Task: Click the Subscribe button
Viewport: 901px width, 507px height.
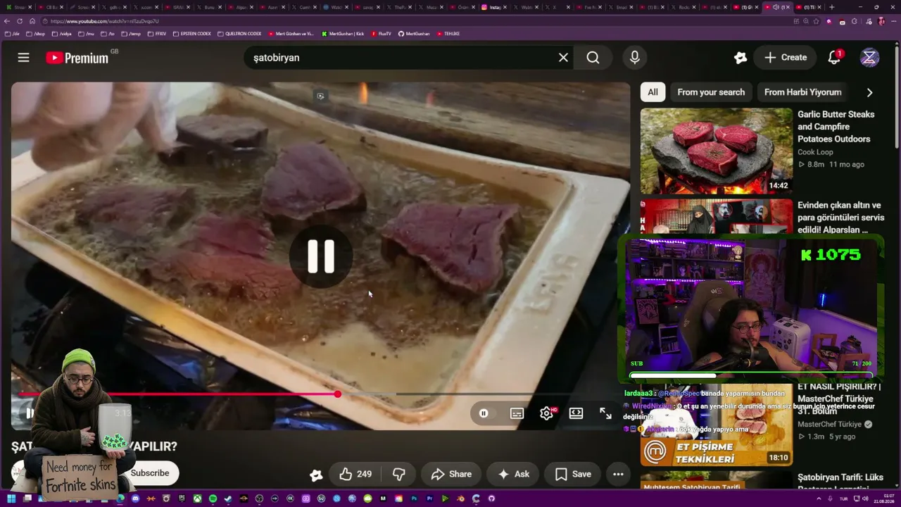Action: [x=150, y=473]
